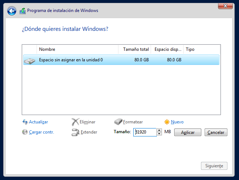Select Espacio sin asignar en la unidad 0
The image size is (239, 180).
click(121, 60)
